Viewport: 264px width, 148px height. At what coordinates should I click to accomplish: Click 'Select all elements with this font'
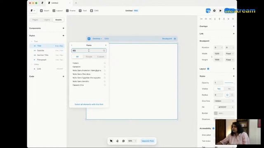[89, 104]
